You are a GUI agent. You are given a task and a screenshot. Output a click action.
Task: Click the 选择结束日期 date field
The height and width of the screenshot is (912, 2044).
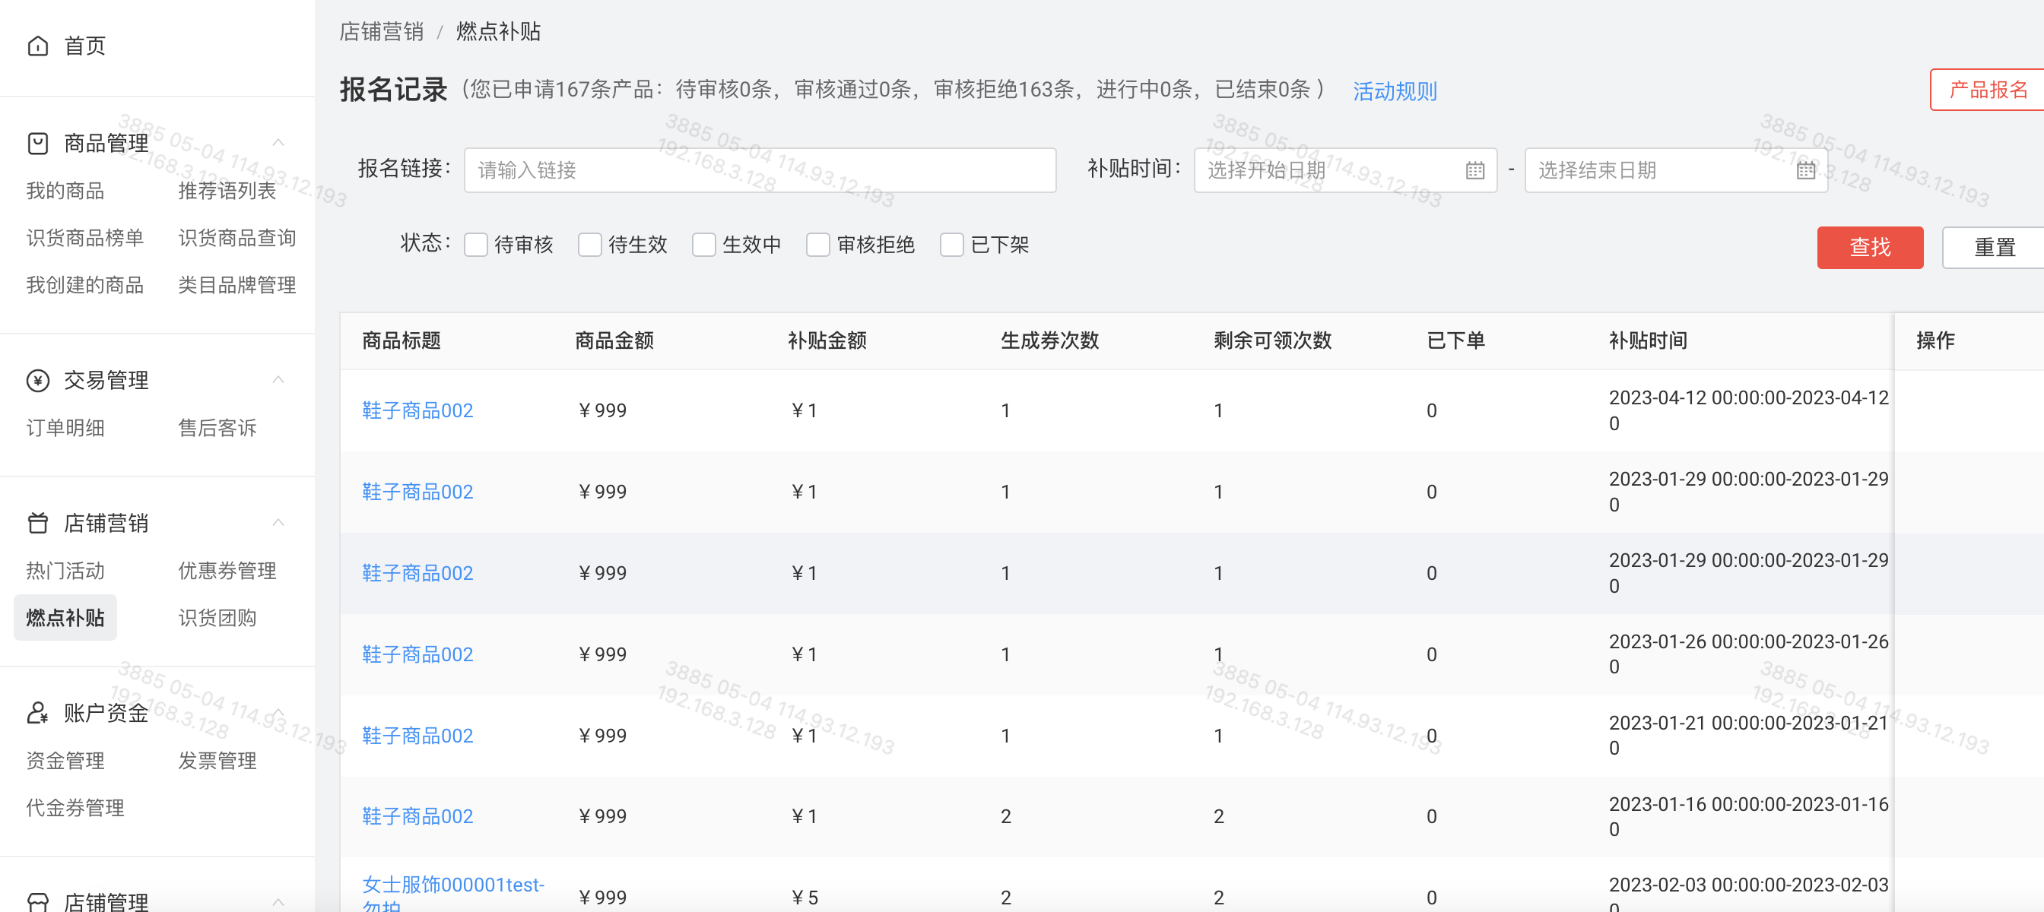pos(1676,170)
